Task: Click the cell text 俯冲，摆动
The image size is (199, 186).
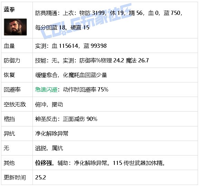Action: click(49, 105)
